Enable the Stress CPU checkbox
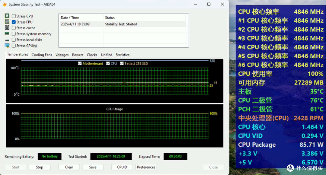 [14, 16]
